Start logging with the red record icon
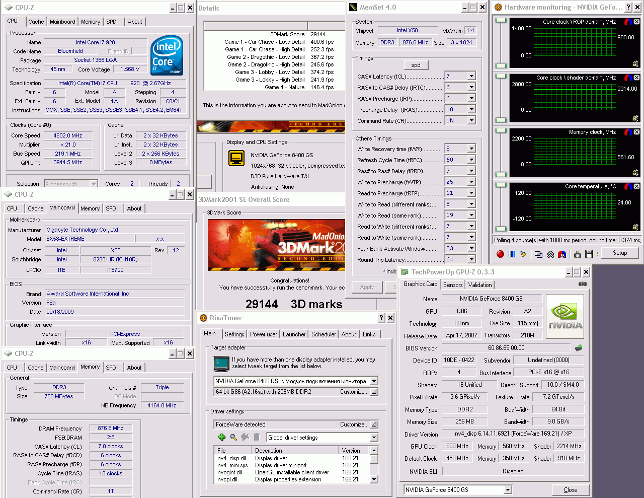The width and height of the screenshot is (644, 498). coord(500,254)
